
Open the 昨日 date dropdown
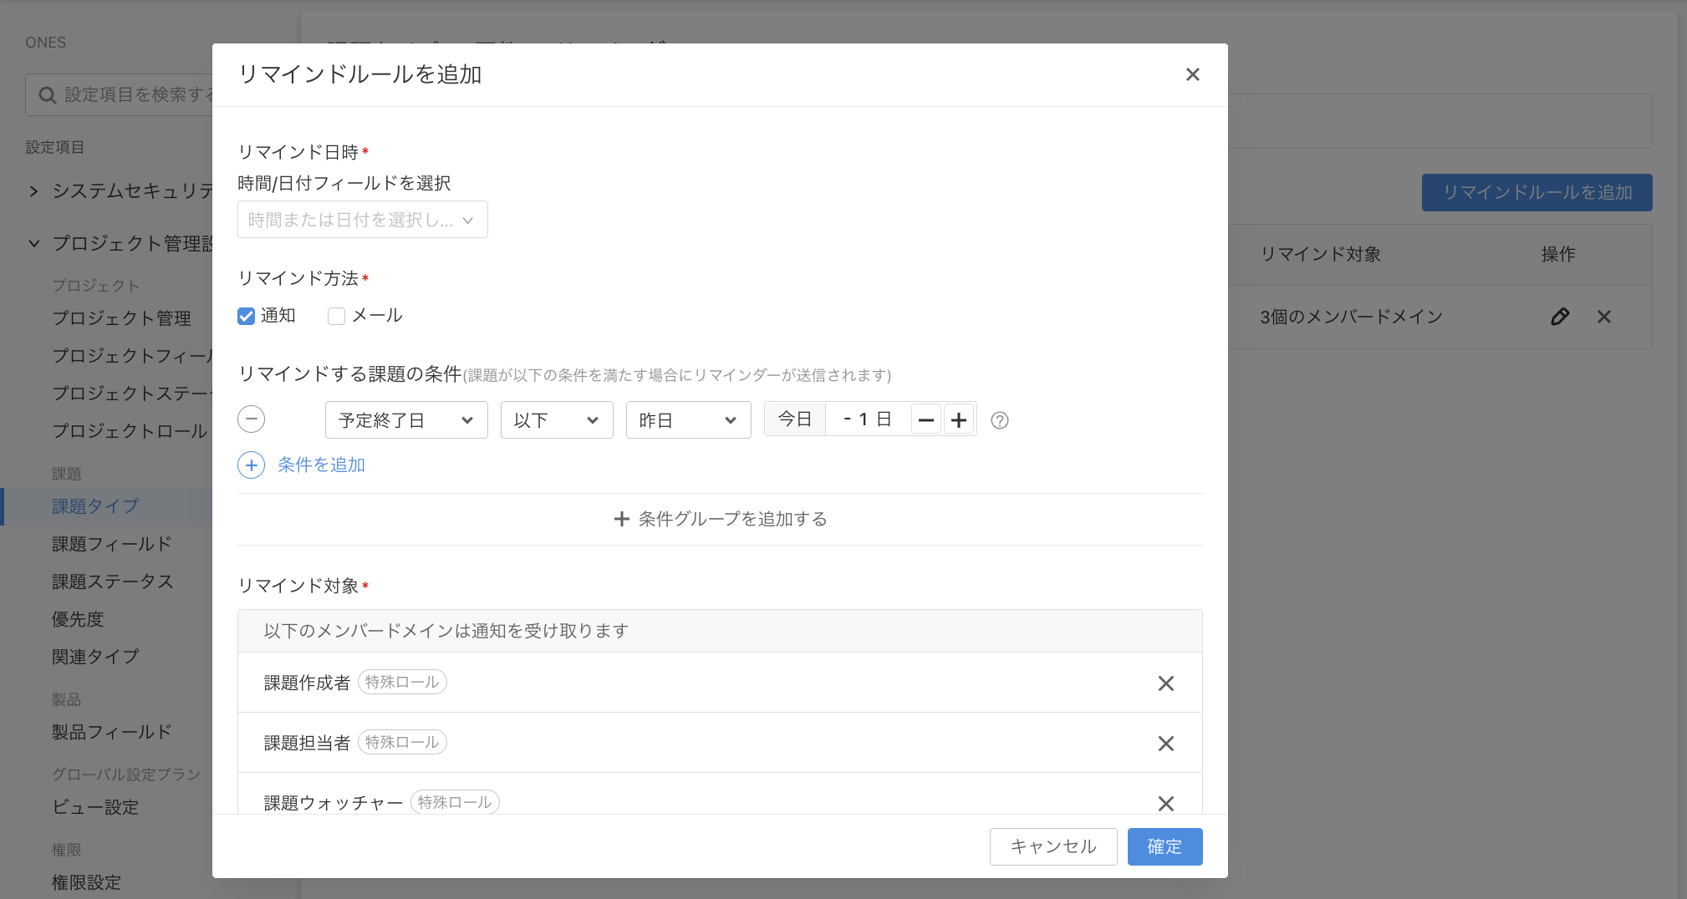tap(687, 420)
